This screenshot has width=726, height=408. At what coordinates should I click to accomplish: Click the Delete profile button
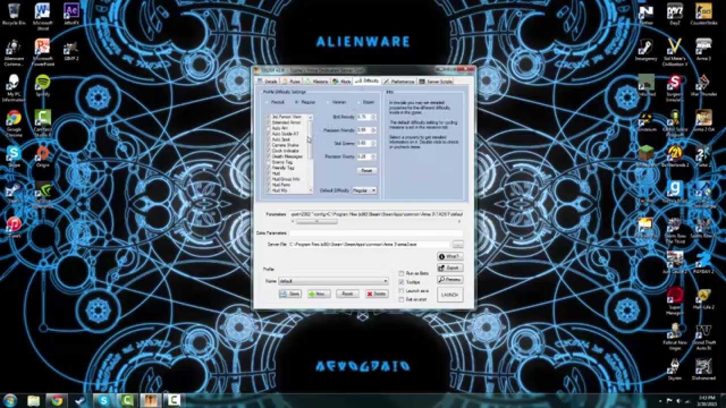[x=377, y=294]
